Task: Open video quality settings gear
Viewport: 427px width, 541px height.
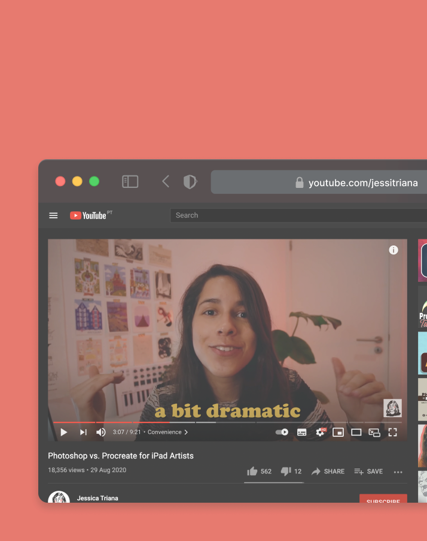Action: [321, 432]
